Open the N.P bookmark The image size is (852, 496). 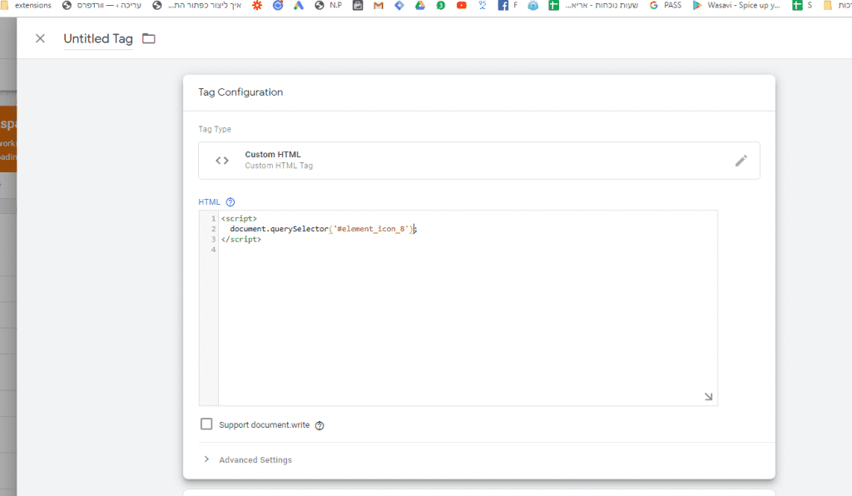pyautogui.click(x=329, y=5)
